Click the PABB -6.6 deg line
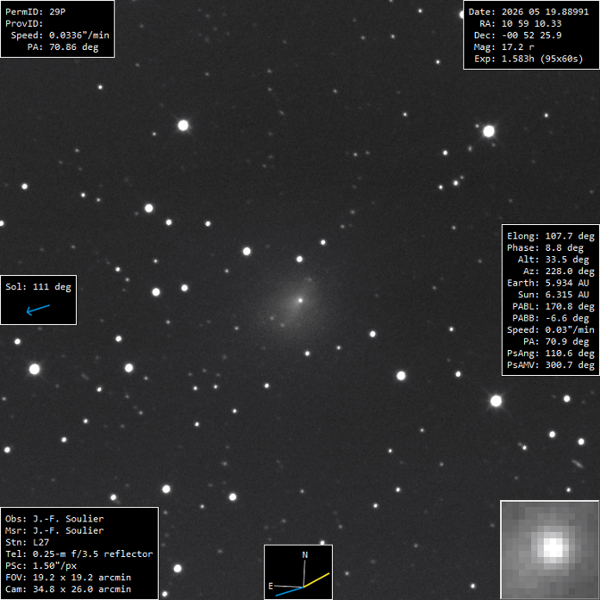The image size is (600, 600). [x=551, y=318]
